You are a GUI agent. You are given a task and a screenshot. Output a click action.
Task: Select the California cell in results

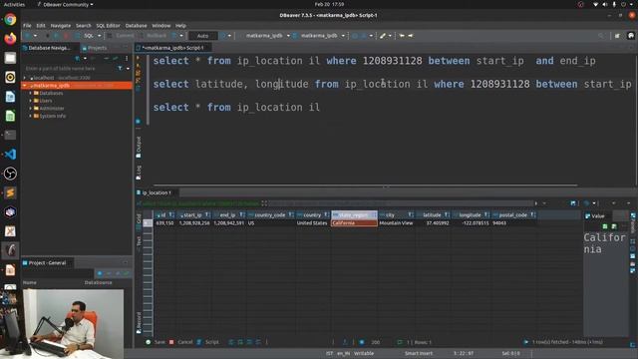354,223
